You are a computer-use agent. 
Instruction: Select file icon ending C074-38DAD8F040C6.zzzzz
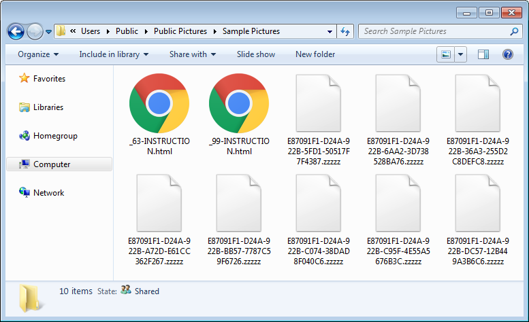pyautogui.click(x=319, y=203)
